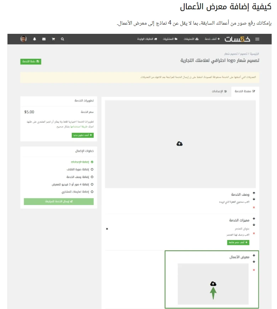Viewport: 277px width, 309px height.
Task: Click the large cover image upload area
Action: point(180,144)
